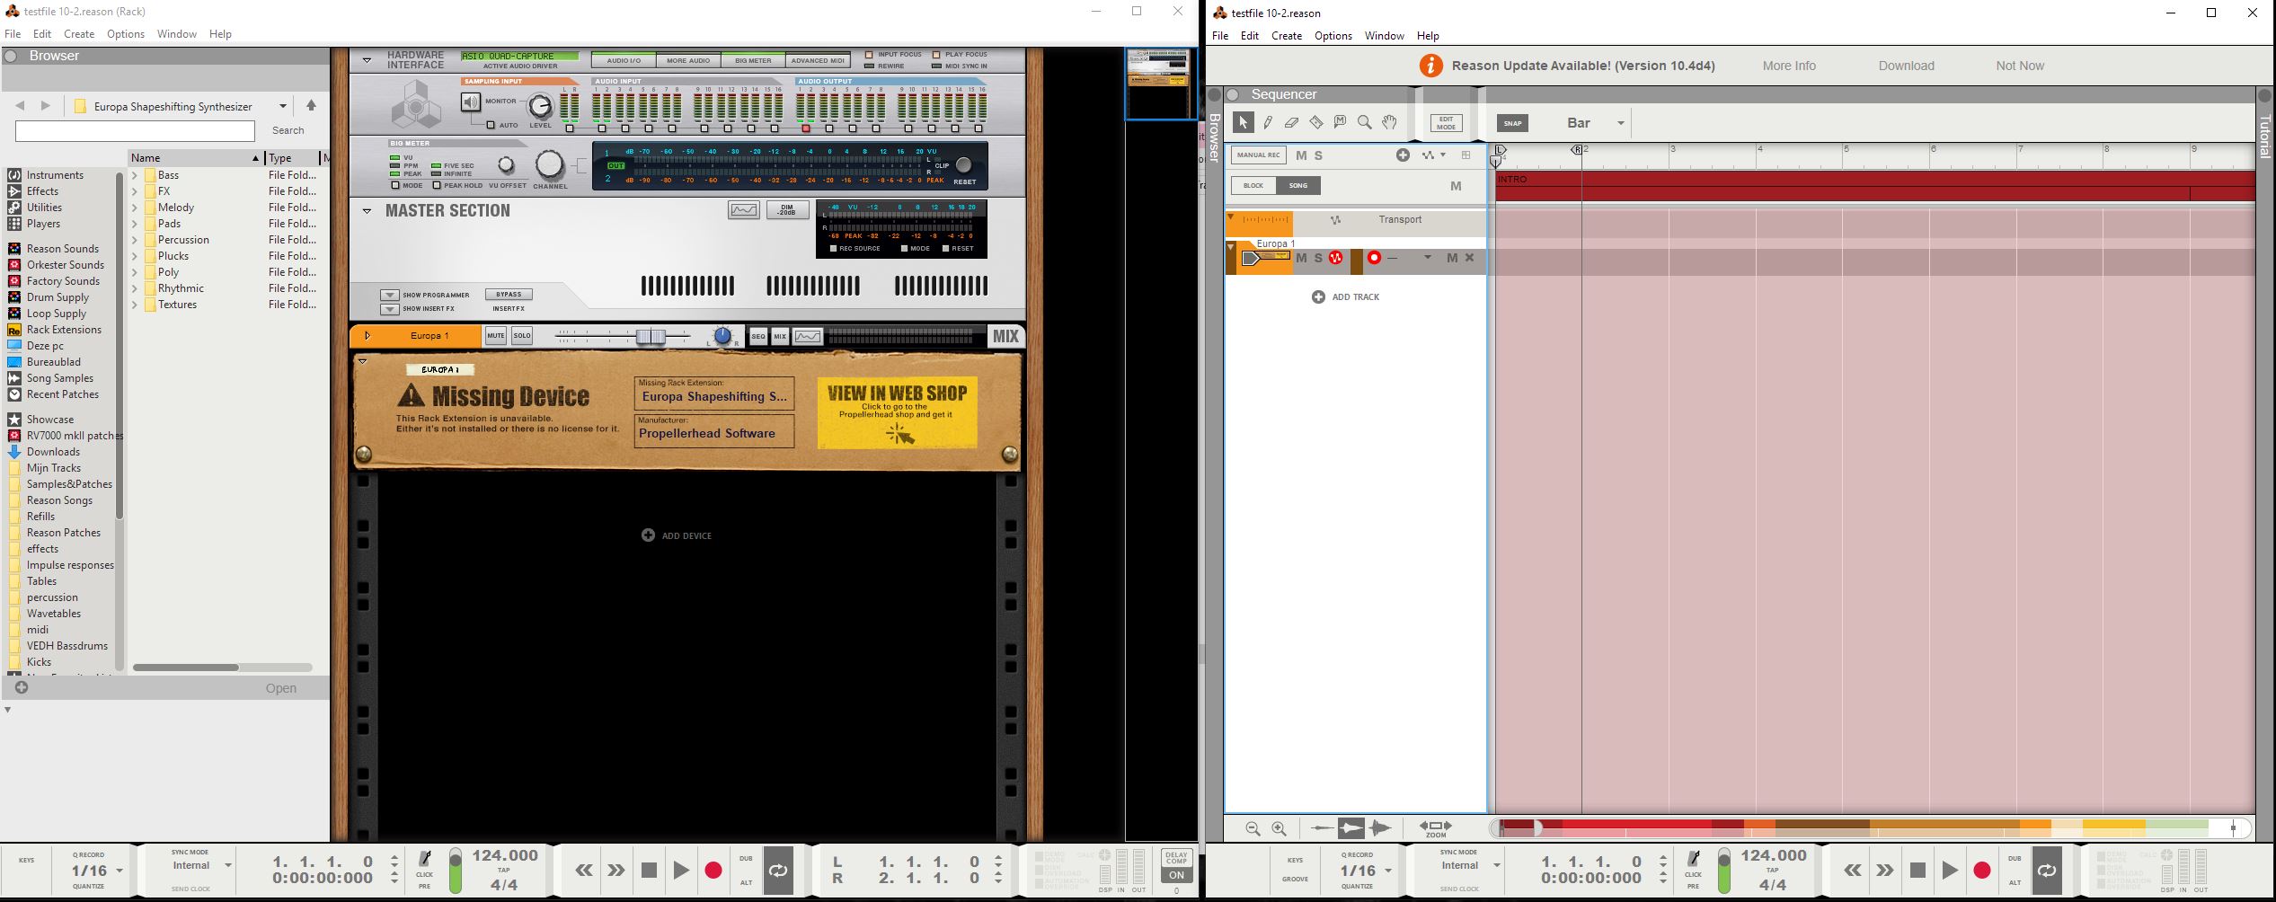Open the Options menu in Rack window

point(126,33)
